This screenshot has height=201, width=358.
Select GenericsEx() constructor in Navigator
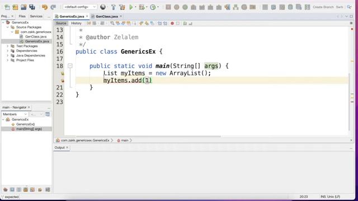point(26,124)
